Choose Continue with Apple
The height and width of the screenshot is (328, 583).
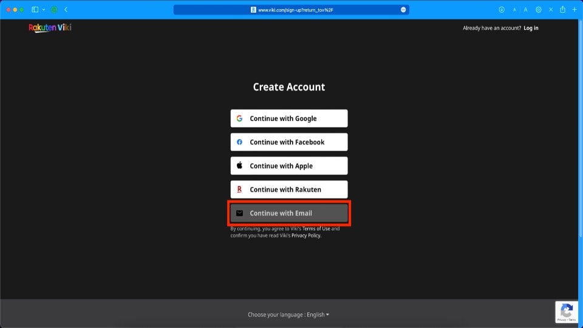coord(289,166)
